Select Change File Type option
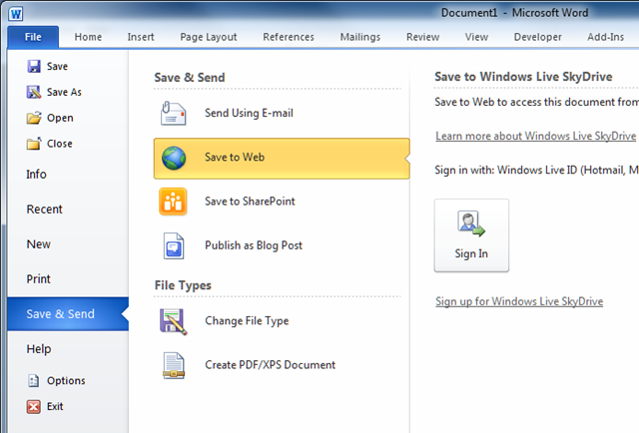 (x=282, y=321)
